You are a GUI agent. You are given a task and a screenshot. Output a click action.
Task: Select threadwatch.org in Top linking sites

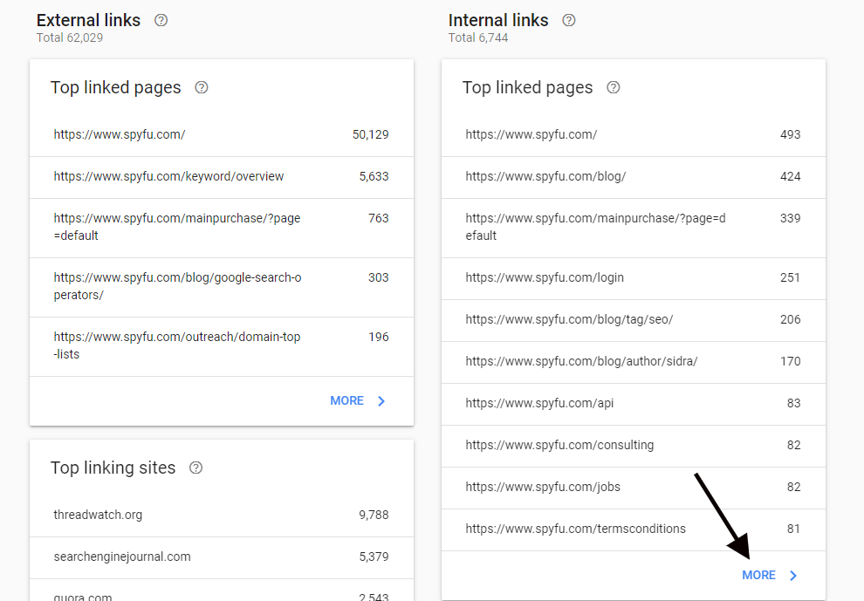[98, 515]
